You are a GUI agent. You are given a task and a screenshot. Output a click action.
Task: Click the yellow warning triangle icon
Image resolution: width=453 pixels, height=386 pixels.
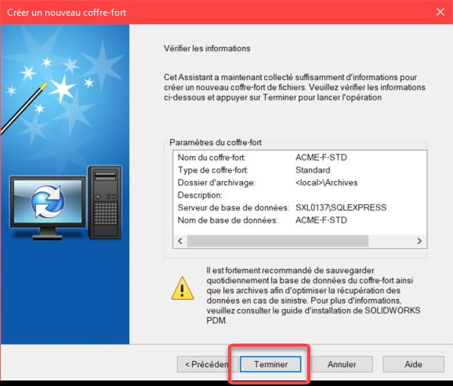pyautogui.click(x=183, y=289)
